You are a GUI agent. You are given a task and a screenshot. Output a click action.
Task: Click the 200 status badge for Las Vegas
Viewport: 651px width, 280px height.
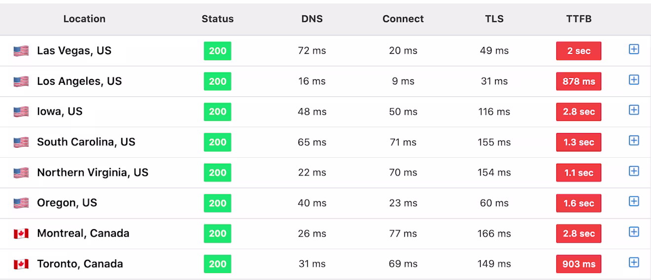pos(217,51)
